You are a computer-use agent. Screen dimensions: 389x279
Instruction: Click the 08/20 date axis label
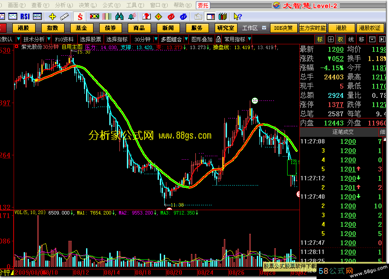[x=174, y=272]
